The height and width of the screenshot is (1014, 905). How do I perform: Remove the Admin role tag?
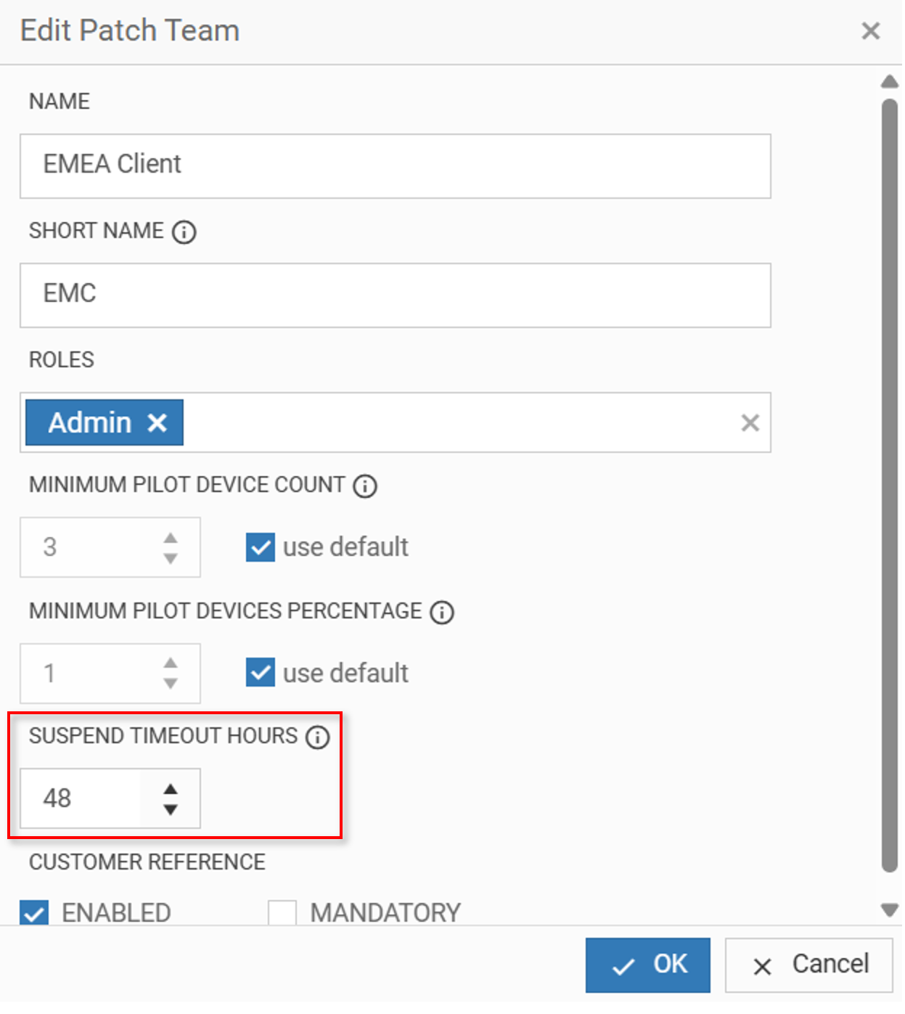coord(157,422)
